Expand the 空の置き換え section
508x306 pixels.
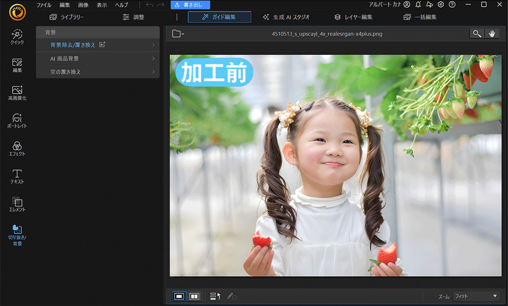click(97, 71)
